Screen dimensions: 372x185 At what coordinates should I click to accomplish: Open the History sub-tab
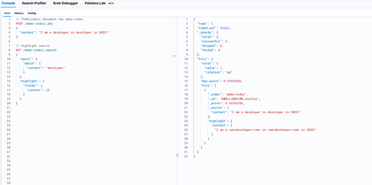[19, 13]
